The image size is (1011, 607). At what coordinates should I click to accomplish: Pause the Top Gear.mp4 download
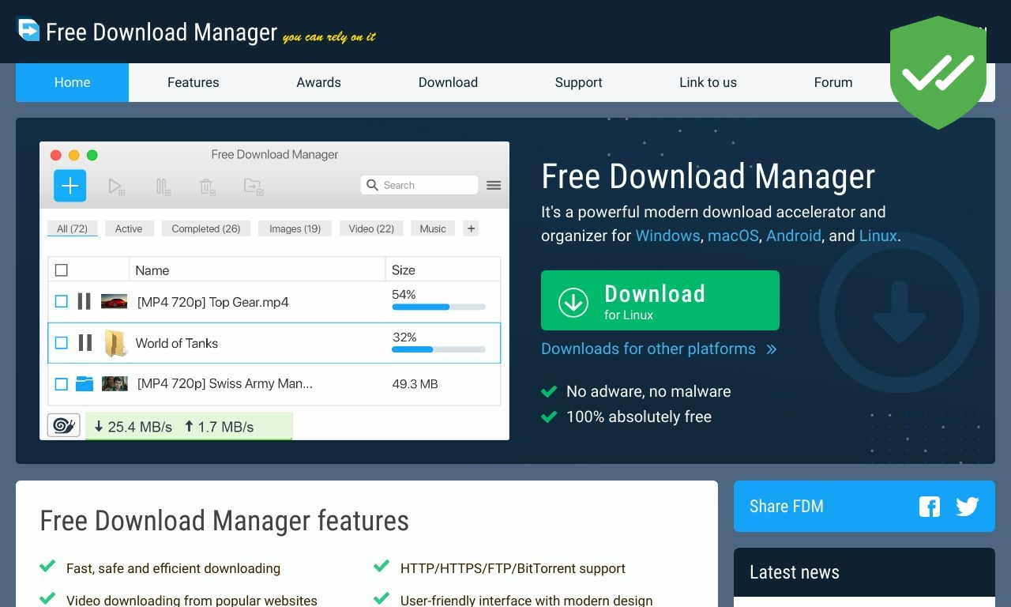point(84,301)
